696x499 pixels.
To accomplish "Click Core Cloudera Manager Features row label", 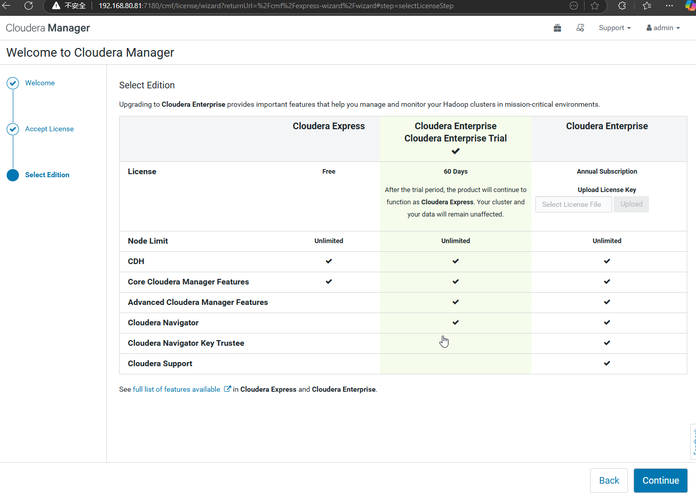I will click(x=188, y=282).
